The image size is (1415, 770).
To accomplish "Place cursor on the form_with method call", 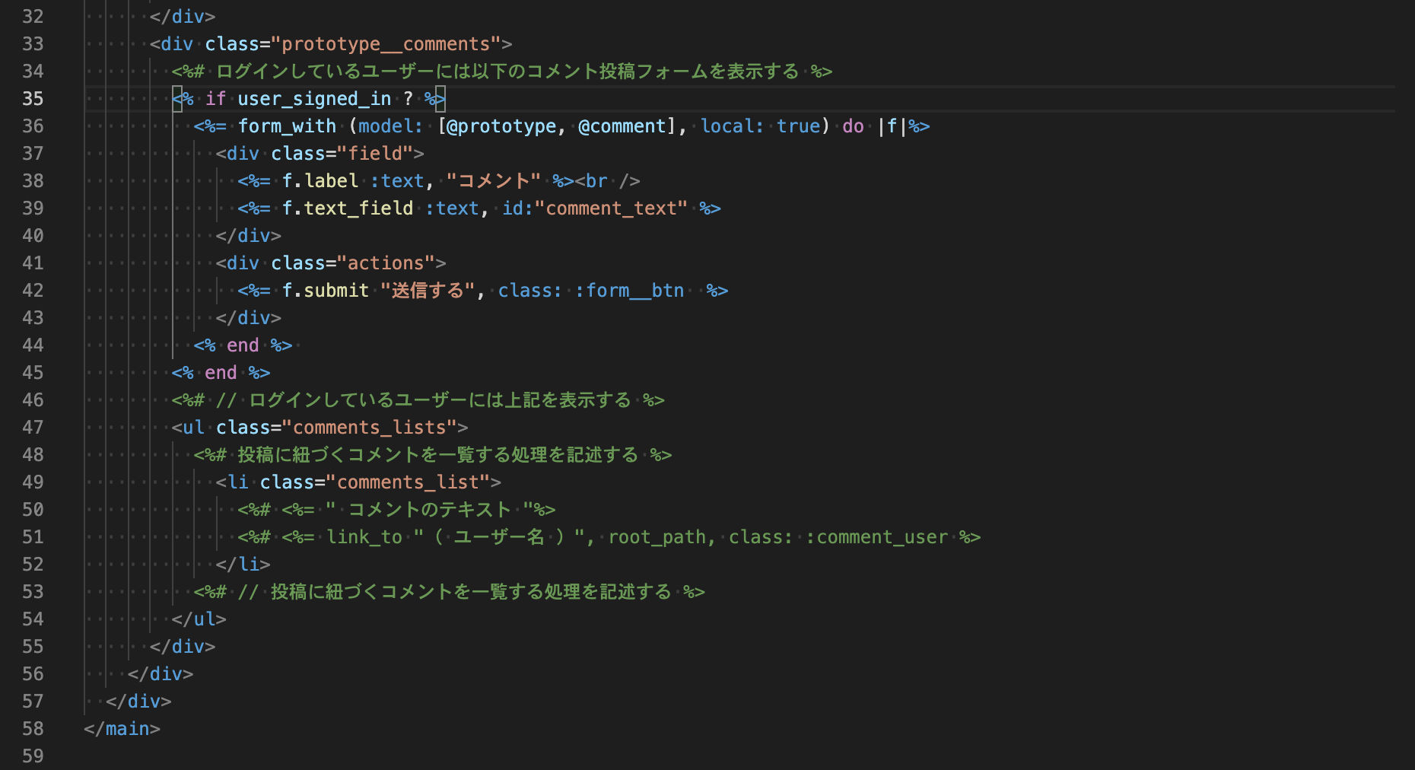I will 288,126.
